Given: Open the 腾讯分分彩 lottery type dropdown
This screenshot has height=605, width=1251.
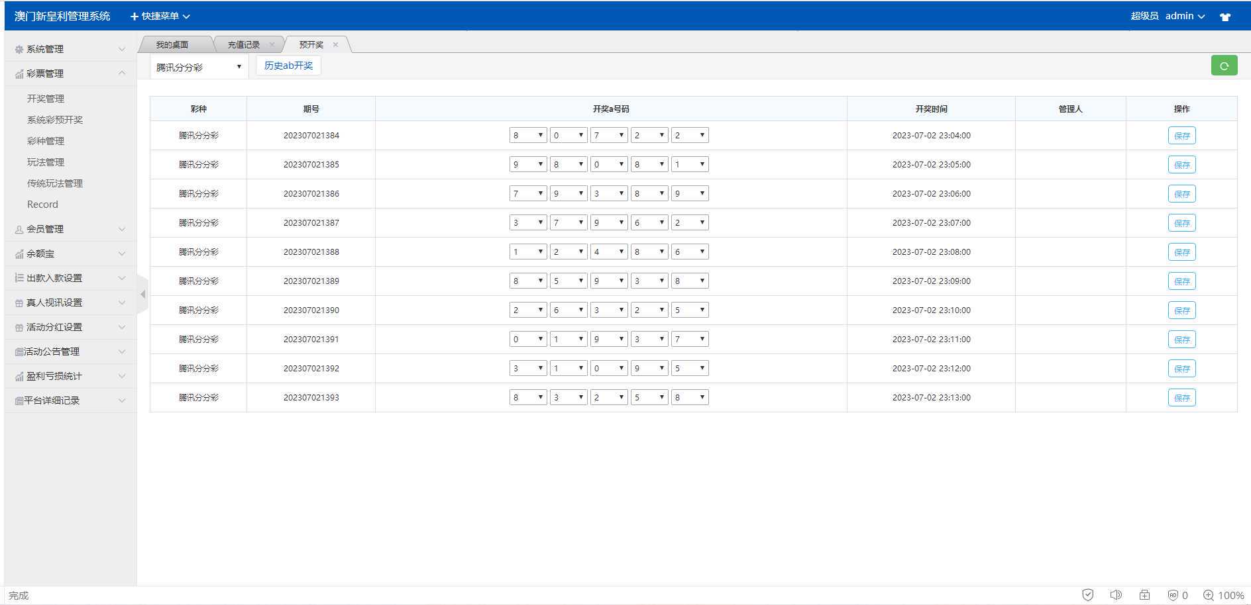Looking at the screenshot, I should pyautogui.click(x=199, y=67).
